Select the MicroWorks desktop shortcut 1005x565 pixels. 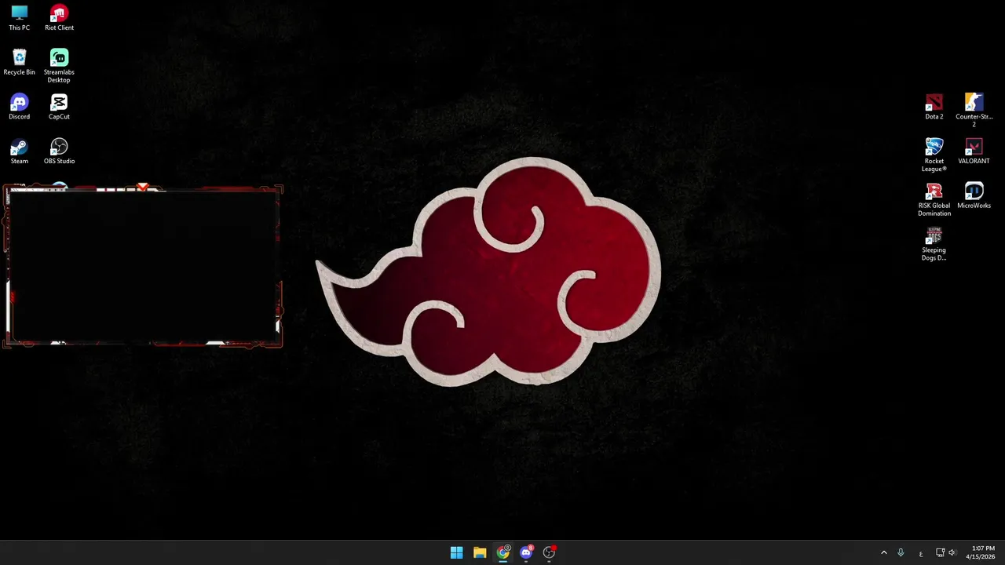(974, 197)
